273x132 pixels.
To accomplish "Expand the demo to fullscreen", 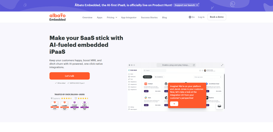I will click(222, 65).
